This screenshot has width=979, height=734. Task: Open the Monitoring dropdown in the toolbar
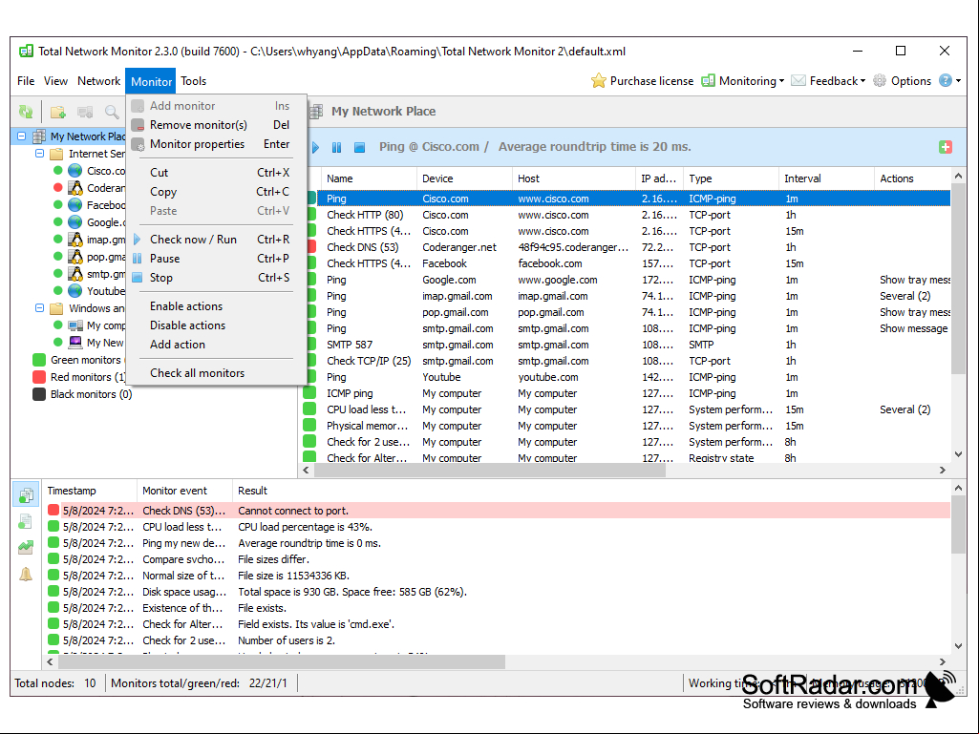click(743, 80)
